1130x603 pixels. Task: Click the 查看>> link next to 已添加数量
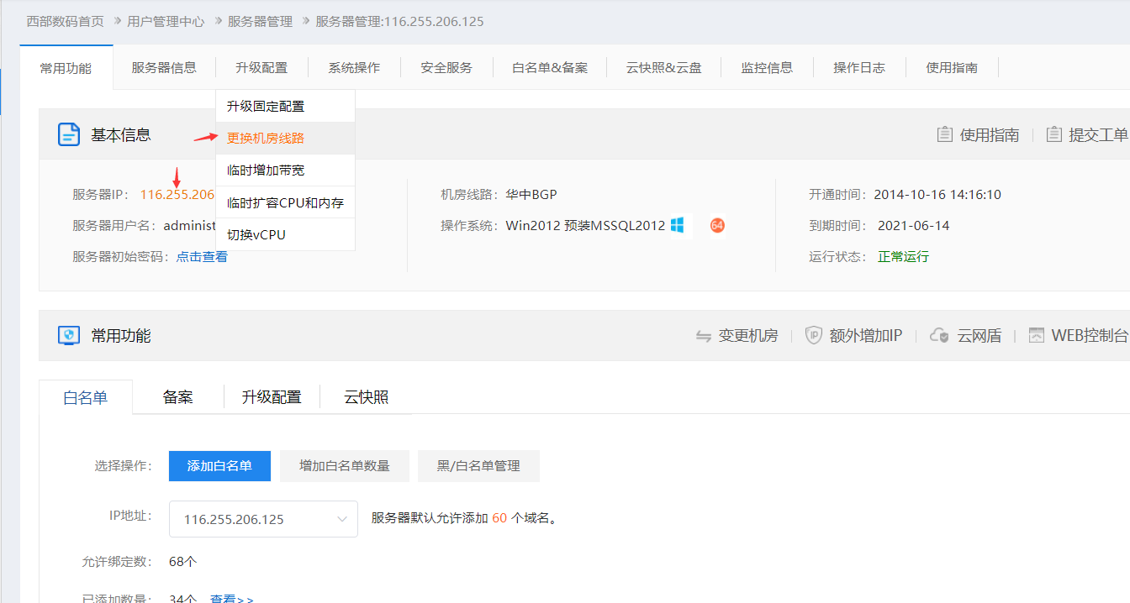click(231, 597)
